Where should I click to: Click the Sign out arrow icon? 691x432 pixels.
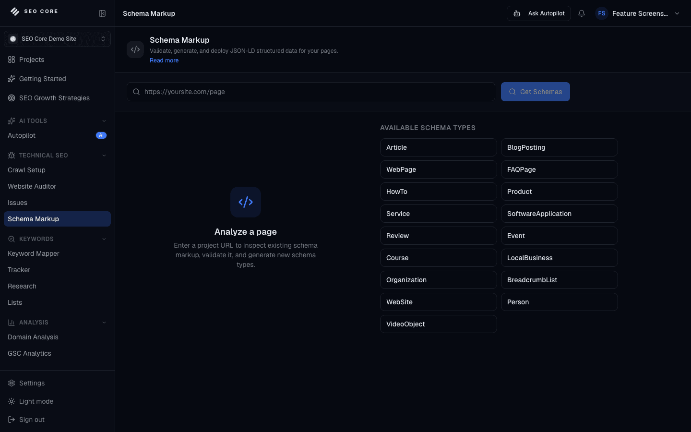point(12,420)
